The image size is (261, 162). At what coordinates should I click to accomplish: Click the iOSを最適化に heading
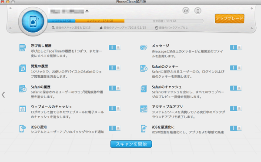163,127
